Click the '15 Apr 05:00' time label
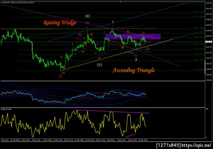Image resolution: width=213 pixels, height=149 pixels. coord(143,140)
